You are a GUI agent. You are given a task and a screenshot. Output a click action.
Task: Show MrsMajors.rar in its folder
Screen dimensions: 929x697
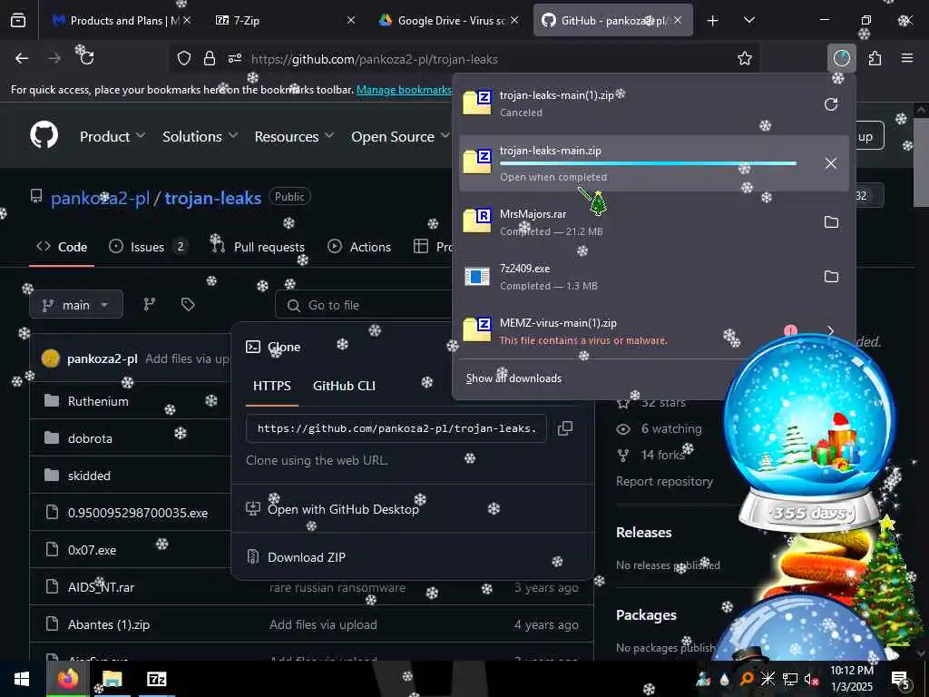831,222
